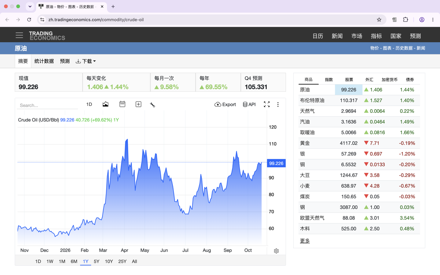Export chart data
Screen dimensions: 440x275
(225, 104)
